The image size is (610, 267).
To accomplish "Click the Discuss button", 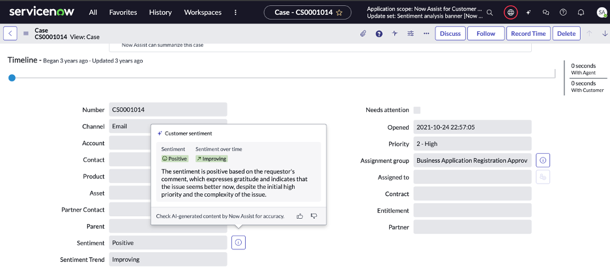I will coord(450,33).
